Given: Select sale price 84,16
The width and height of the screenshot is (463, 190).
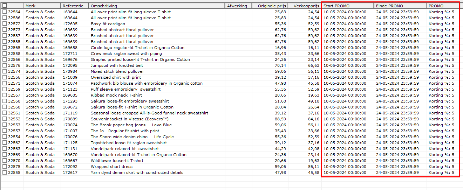Looking at the screenshot, I should (314, 119).
